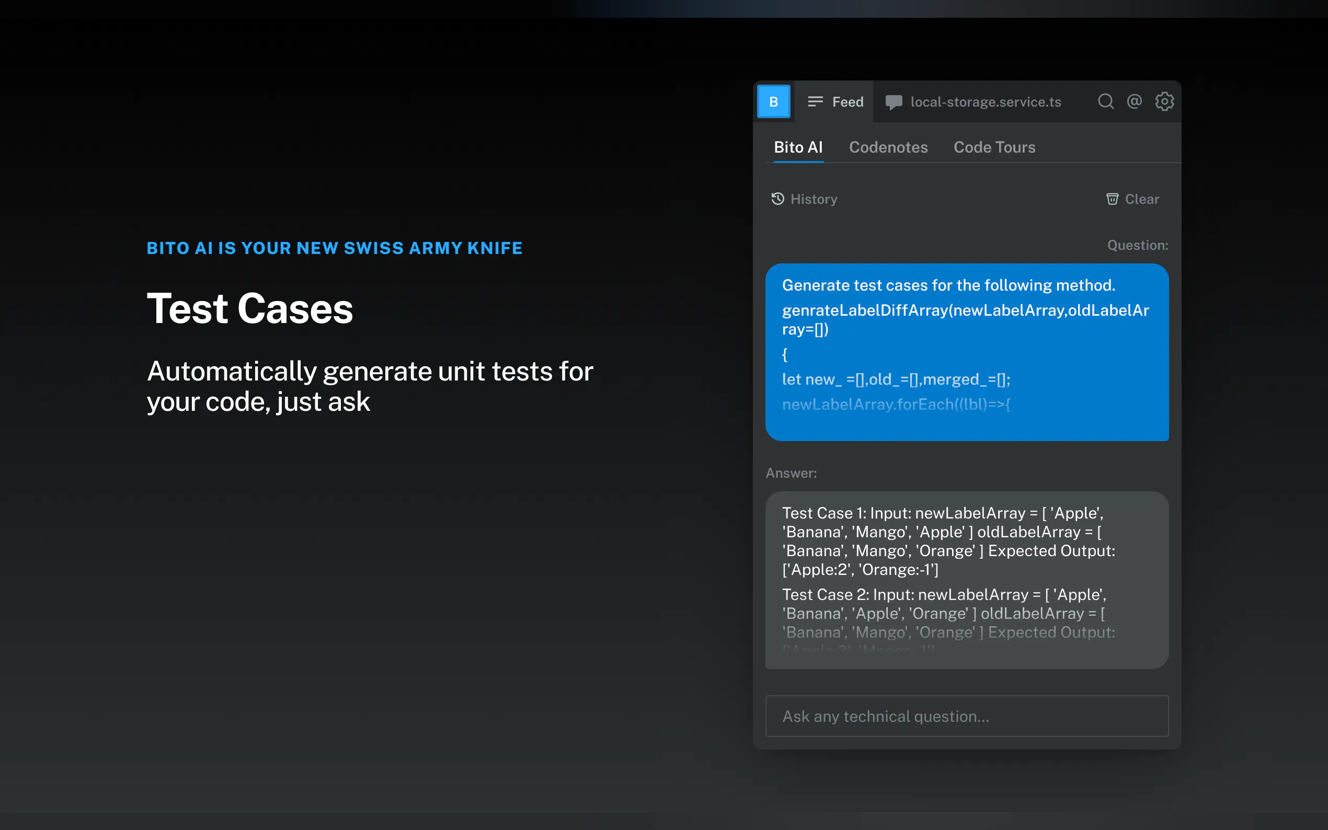1328x830 pixels.
Task: Click the Clear text button
Action: pos(1142,199)
